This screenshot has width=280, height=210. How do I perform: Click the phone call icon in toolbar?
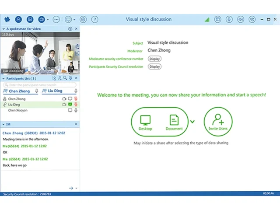coord(252,19)
